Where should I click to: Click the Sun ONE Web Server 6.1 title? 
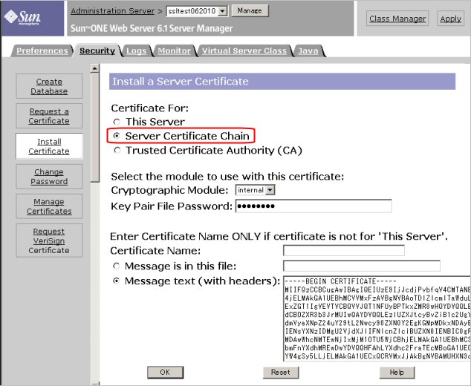tap(152, 28)
